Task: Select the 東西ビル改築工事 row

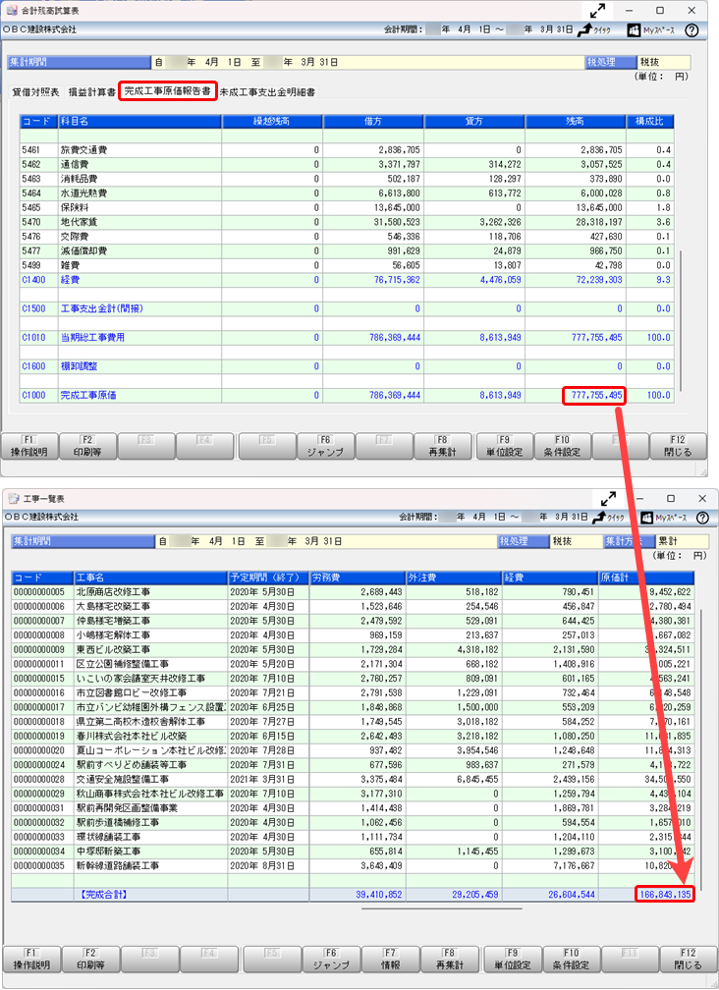Action: 353,650
